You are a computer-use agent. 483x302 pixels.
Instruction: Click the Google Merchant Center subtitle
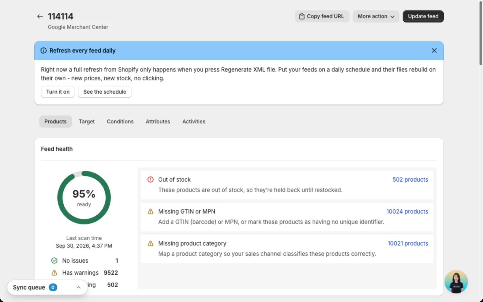(78, 27)
